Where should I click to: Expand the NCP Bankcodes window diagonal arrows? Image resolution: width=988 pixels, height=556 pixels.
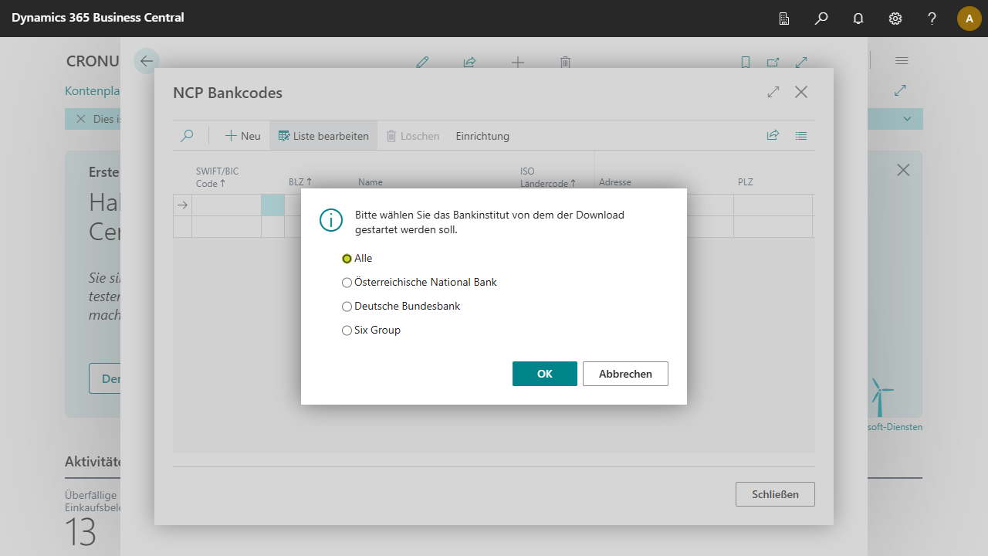coord(773,92)
